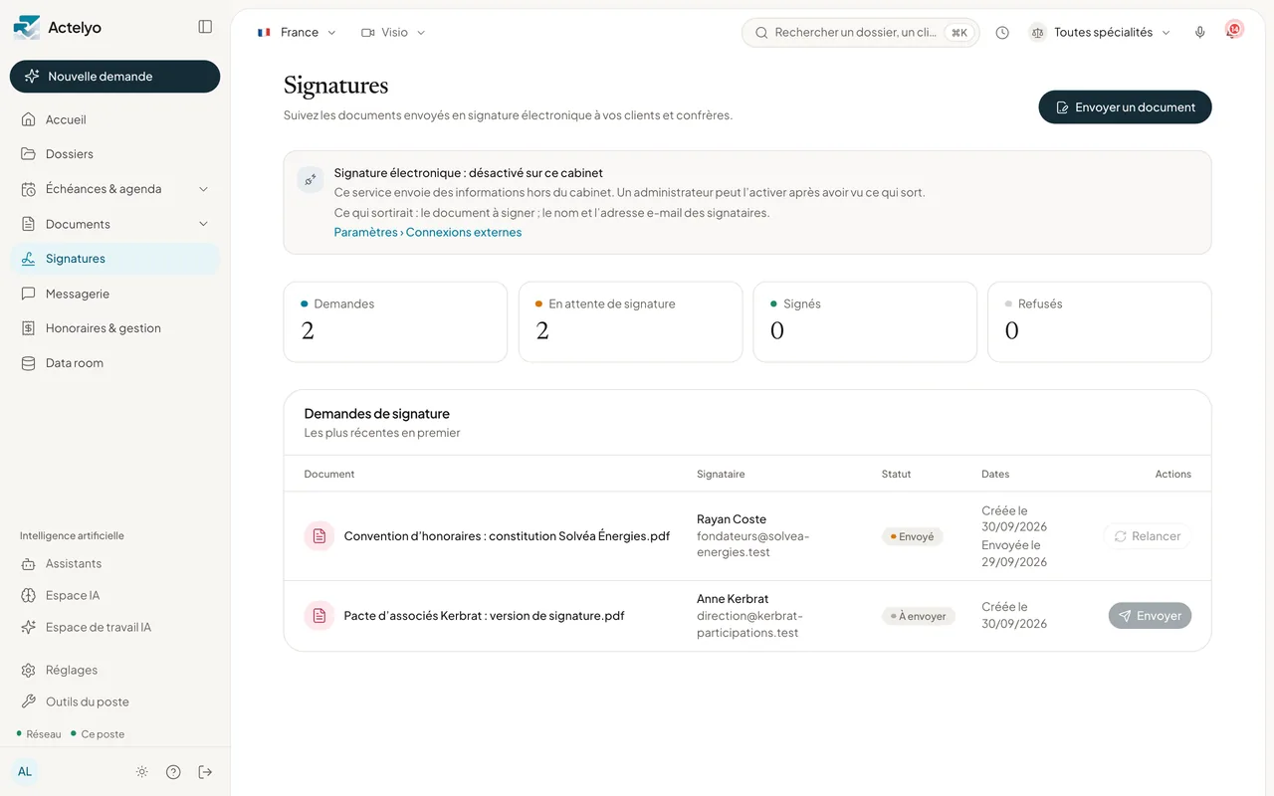The width and height of the screenshot is (1274, 796).
Task: Open the Toutes spécialités dropdown
Action: coord(1100,33)
